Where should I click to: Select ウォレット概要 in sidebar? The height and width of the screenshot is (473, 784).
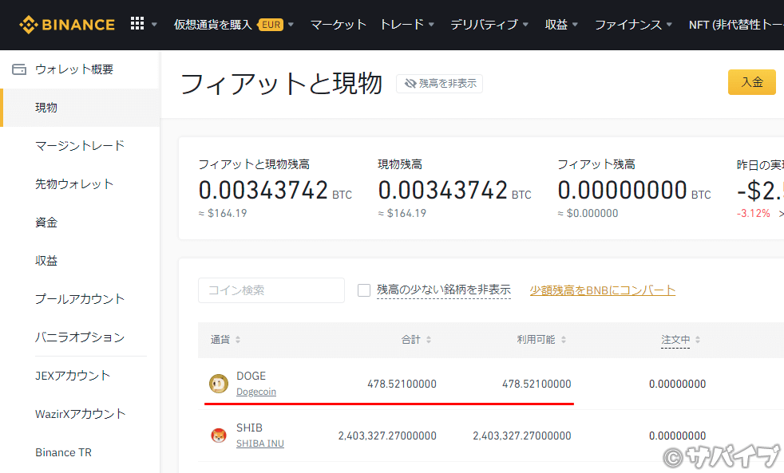click(74, 69)
